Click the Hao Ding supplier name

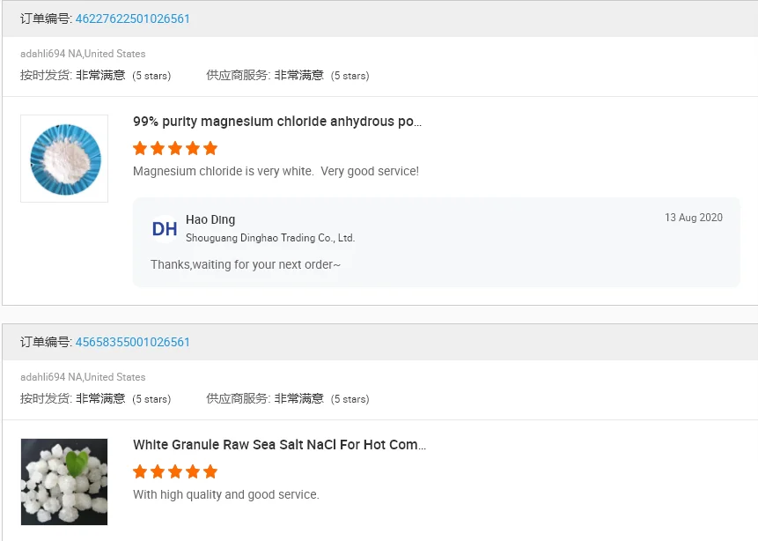(x=210, y=219)
